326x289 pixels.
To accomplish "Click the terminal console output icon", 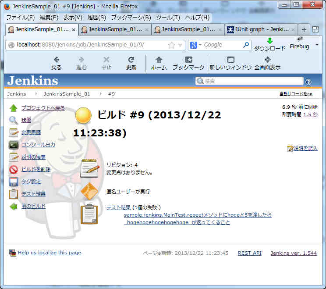I will coord(14,145).
